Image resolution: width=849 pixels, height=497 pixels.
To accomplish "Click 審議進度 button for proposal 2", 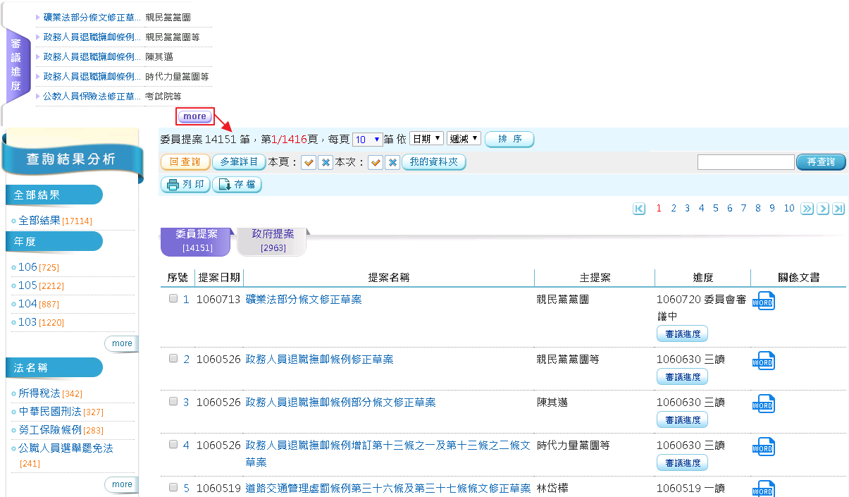I will point(682,377).
